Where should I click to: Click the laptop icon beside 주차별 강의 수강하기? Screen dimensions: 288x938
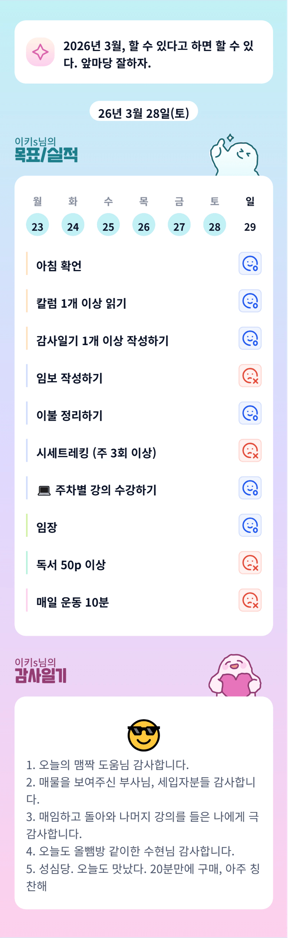pos(44,491)
